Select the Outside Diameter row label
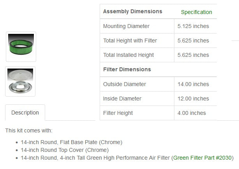The width and height of the screenshot is (239, 169). tap(125, 84)
